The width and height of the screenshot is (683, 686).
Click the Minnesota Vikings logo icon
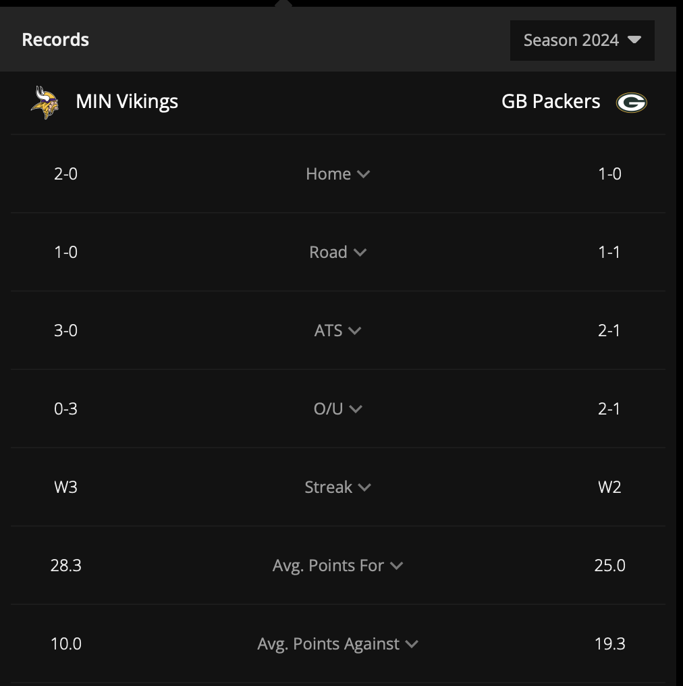point(45,103)
